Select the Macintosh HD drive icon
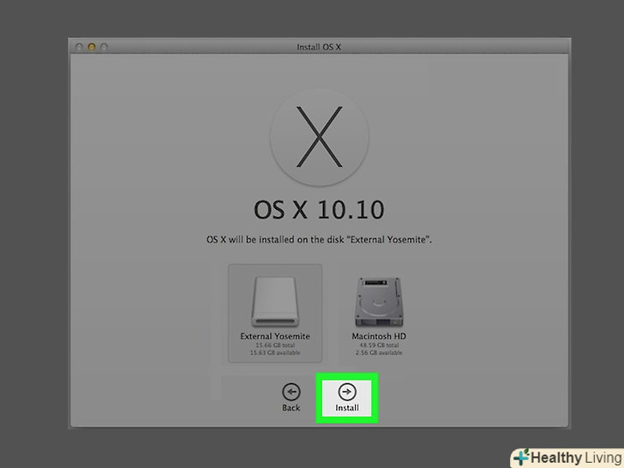This screenshot has width=624, height=468. point(379,302)
